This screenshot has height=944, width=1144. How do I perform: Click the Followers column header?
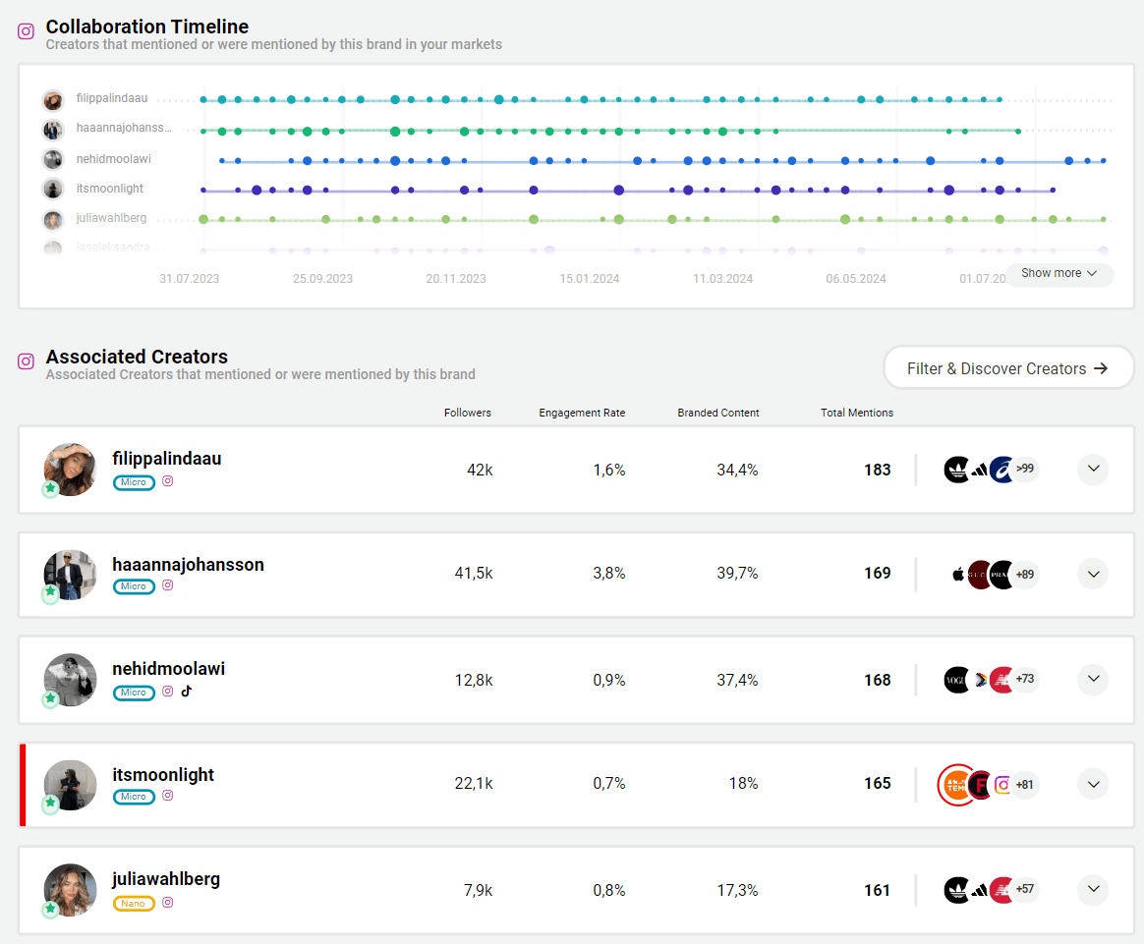click(x=467, y=413)
